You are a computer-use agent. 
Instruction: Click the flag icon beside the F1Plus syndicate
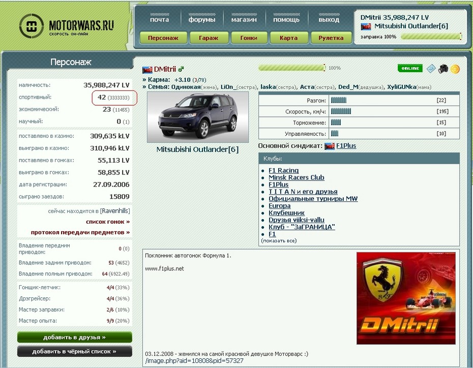330,146
